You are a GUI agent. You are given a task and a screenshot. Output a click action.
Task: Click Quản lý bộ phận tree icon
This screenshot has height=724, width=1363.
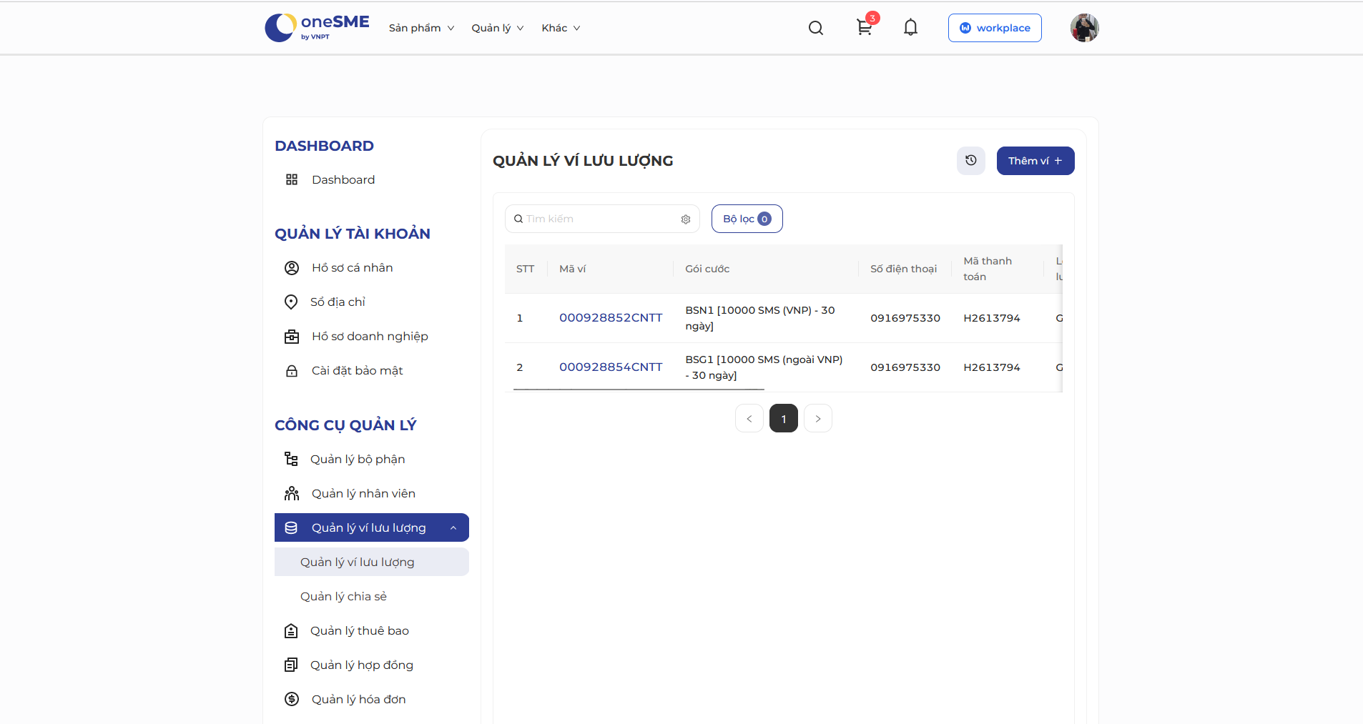click(x=291, y=460)
